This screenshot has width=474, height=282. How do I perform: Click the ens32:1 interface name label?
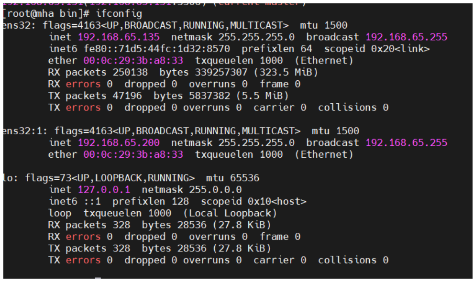coord(22,131)
